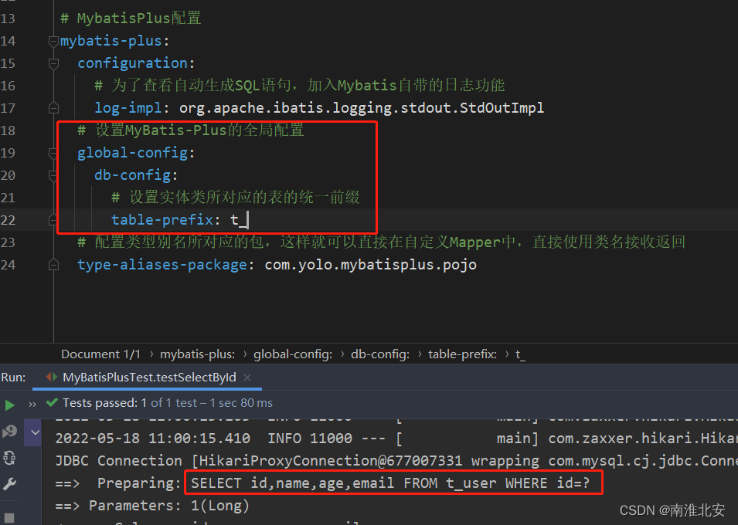Image resolution: width=738 pixels, height=525 pixels.
Task: Collapse the db-config block fold marker
Action: [x=53, y=175]
